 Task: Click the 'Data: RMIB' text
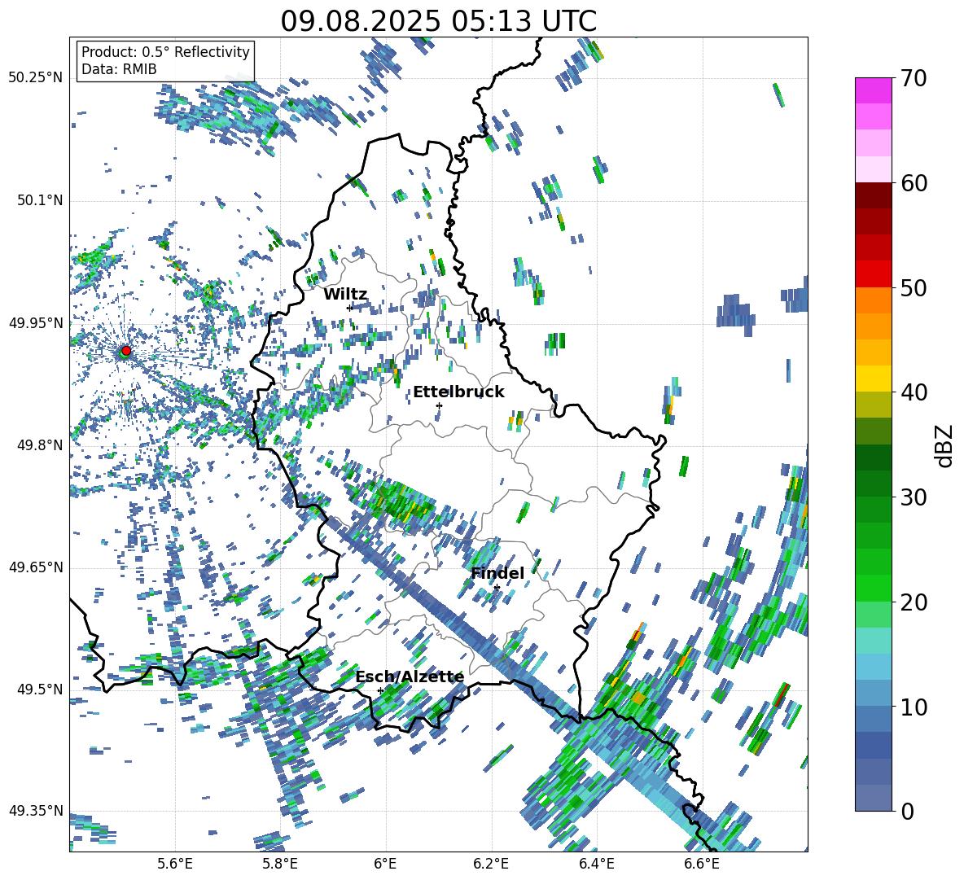point(119,69)
